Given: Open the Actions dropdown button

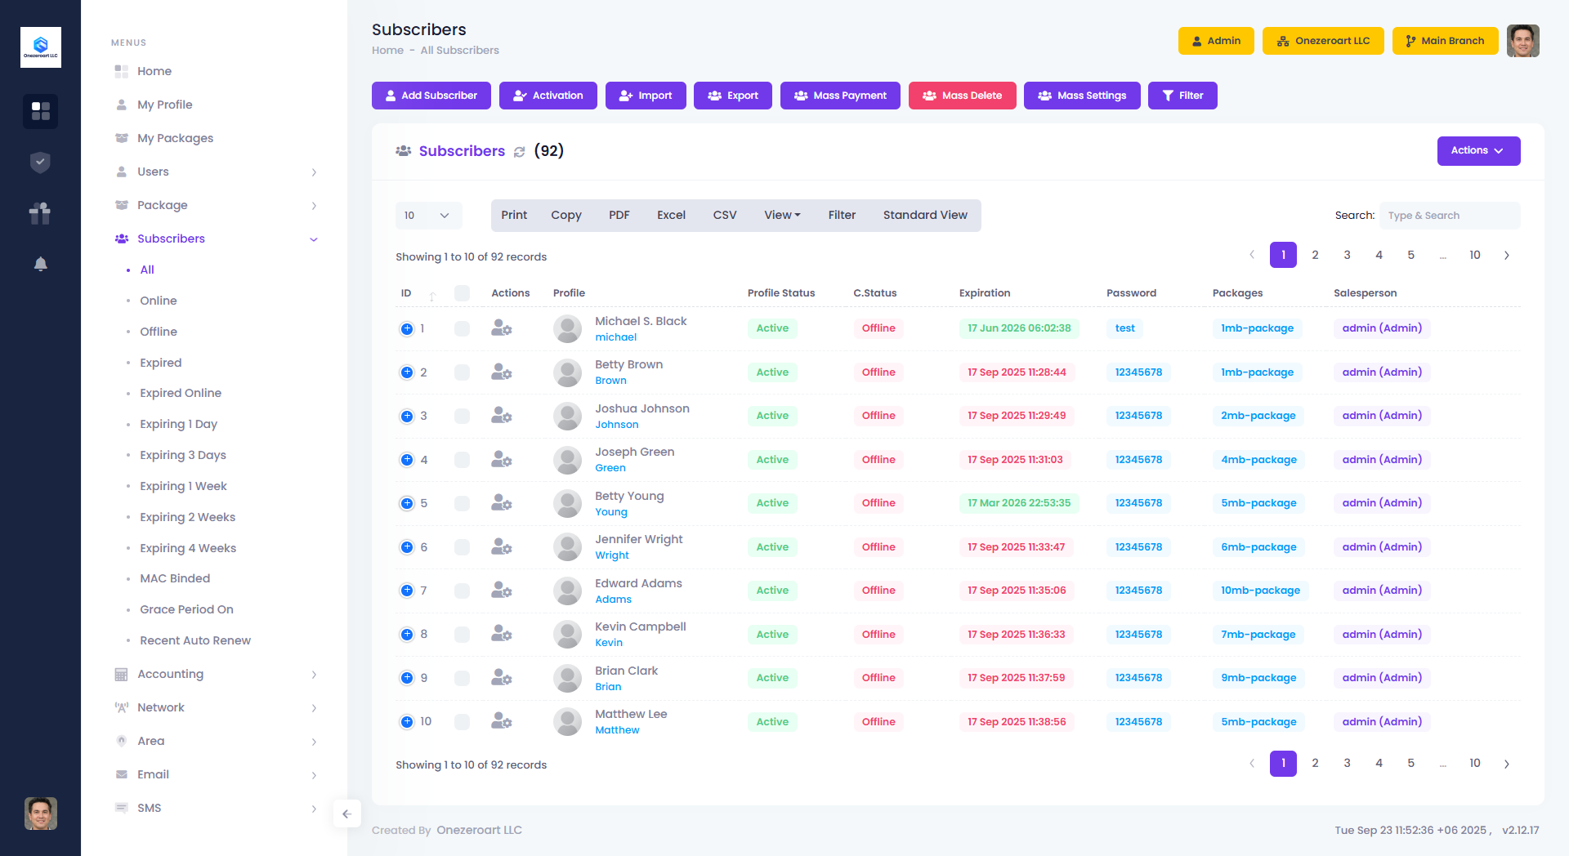Looking at the screenshot, I should [1477, 151].
